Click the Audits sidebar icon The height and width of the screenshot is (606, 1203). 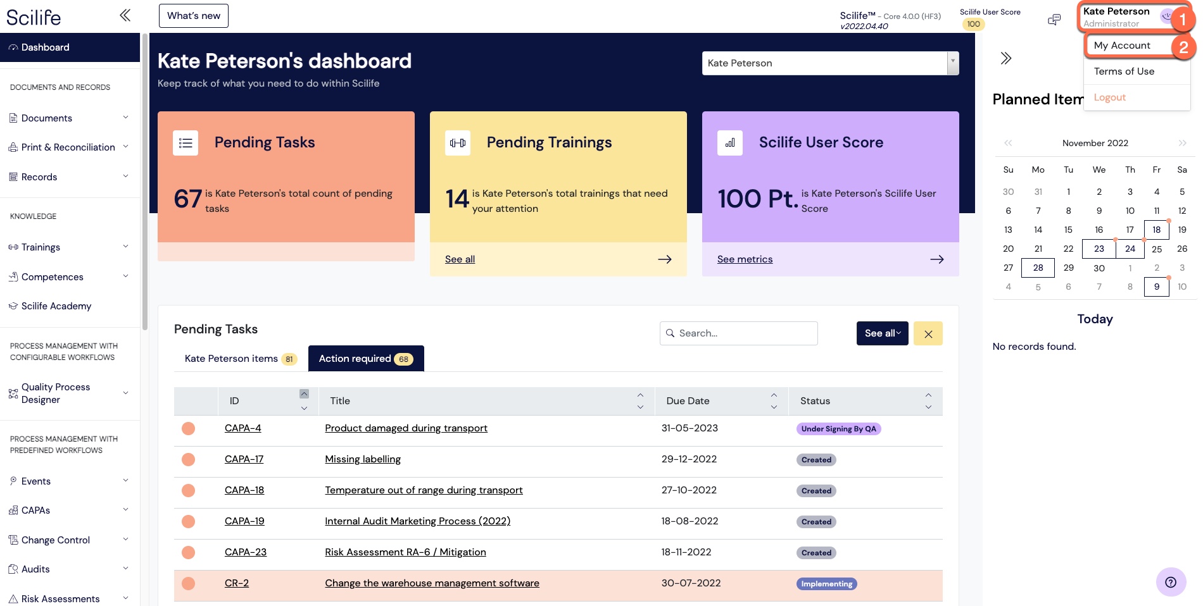(13, 569)
